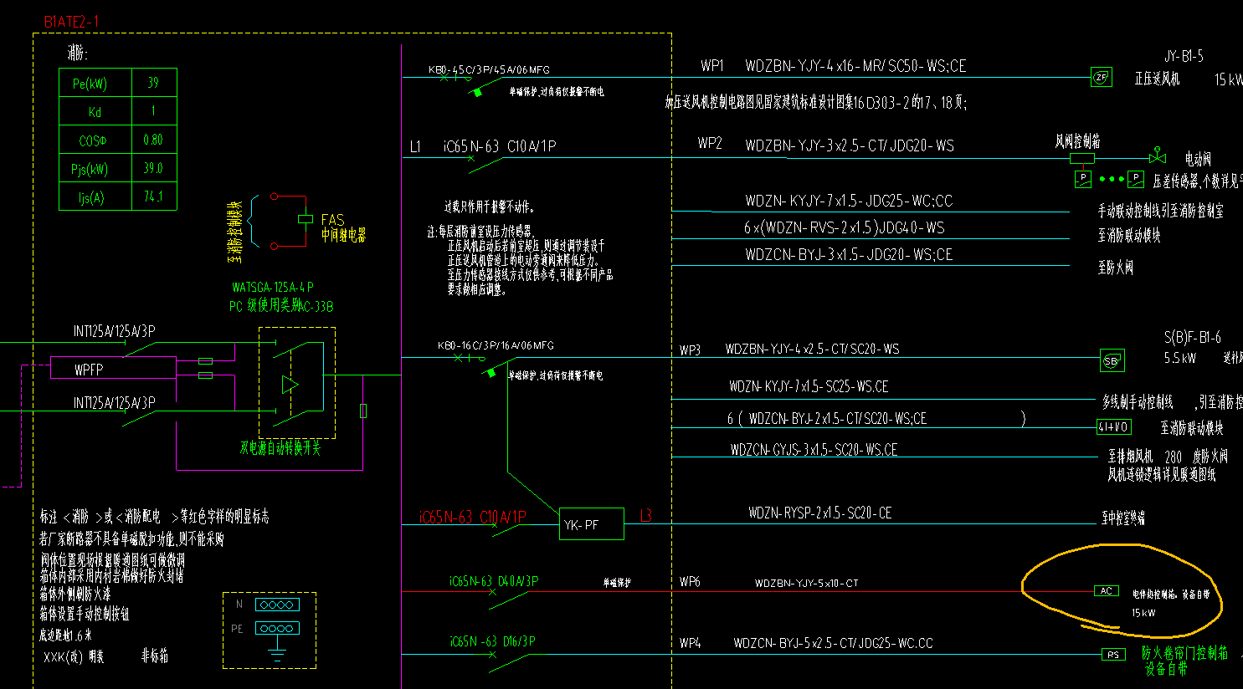Select the WP3 circuit label
The height and width of the screenshot is (689, 1243).
[x=690, y=350]
